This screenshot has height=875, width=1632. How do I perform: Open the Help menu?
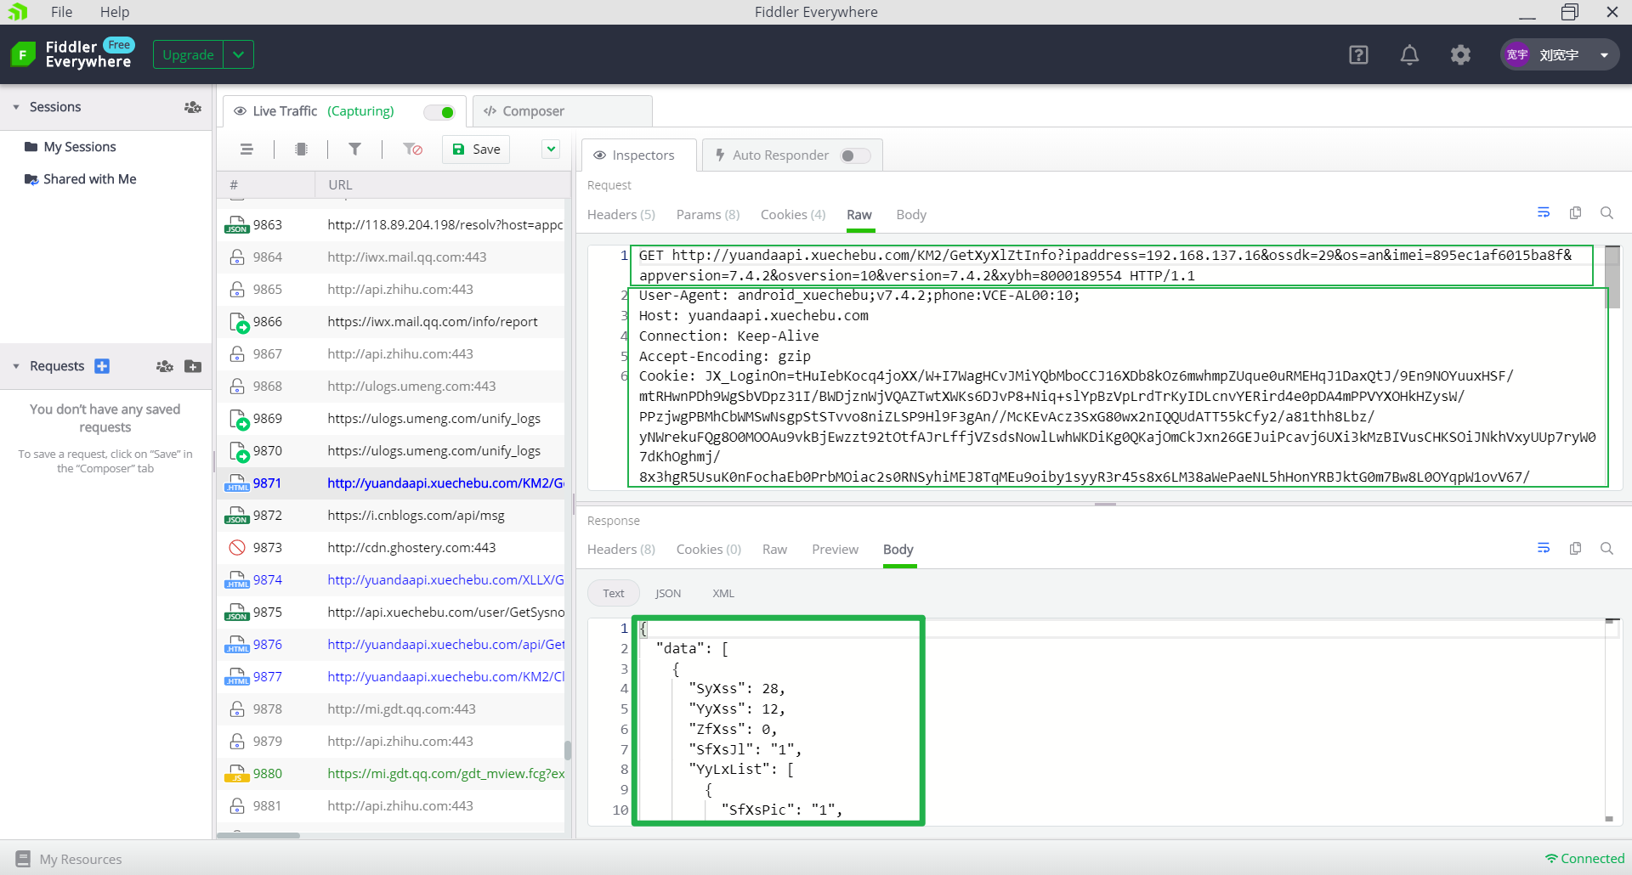coord(115,12)
